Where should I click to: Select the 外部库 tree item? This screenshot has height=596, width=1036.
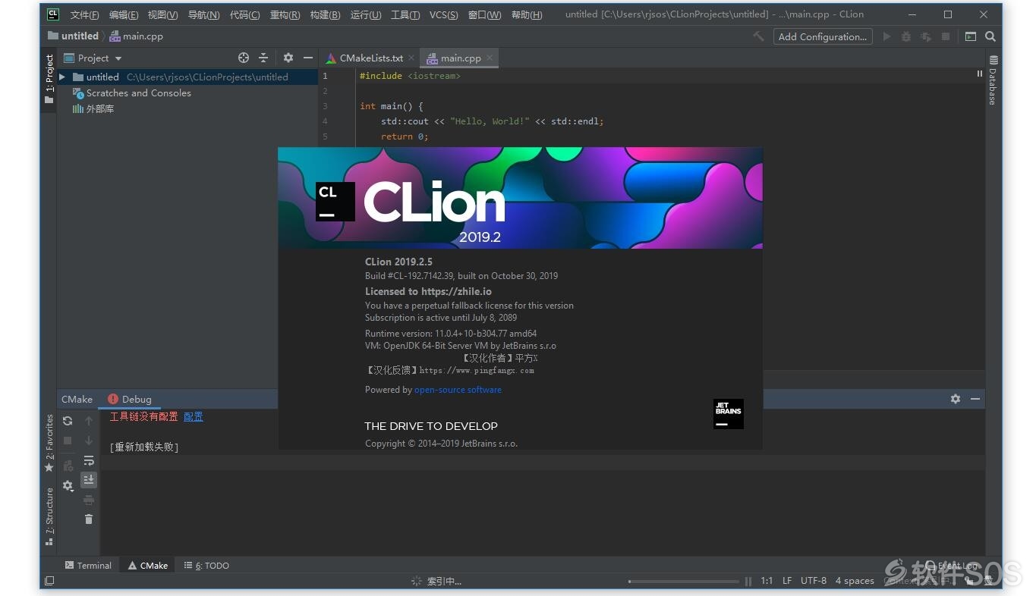point(93,108)
